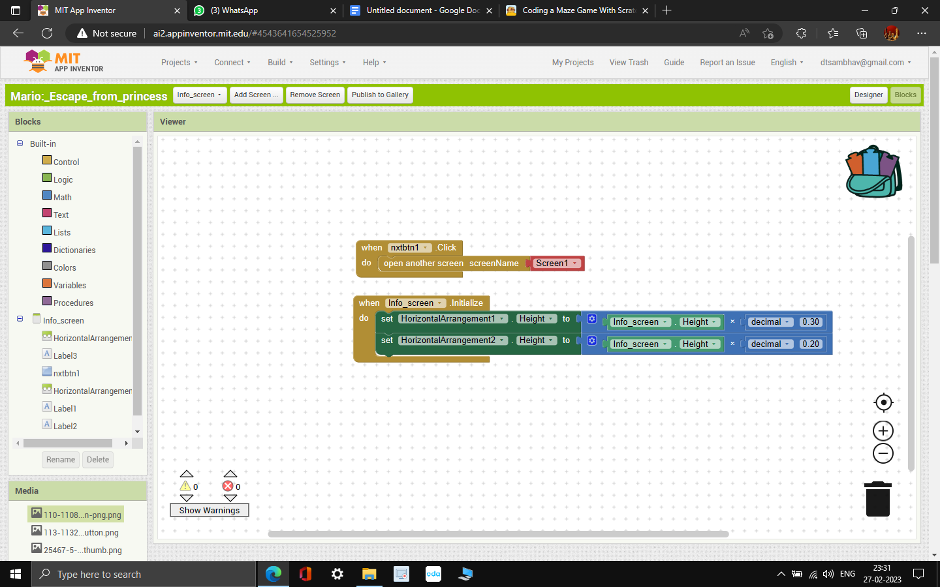940x587 pixels.
Task: Open Microsoft Edge from the taskbar
Action: 274,574
